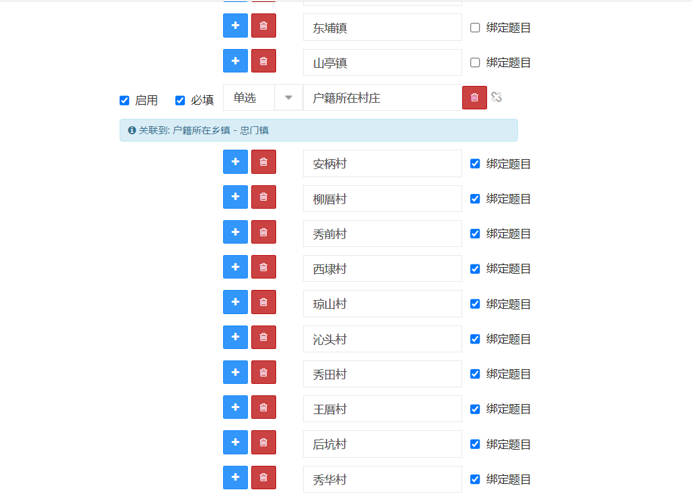This screenshot has height=498, width=692.
Task: Click the add plus icon beside 秀华村
Action: 234,477
